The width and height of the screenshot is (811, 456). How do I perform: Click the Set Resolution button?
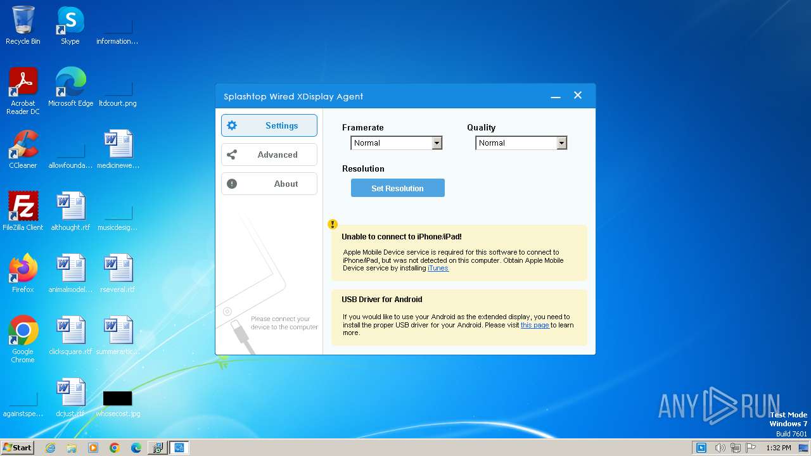pos(398,188)
